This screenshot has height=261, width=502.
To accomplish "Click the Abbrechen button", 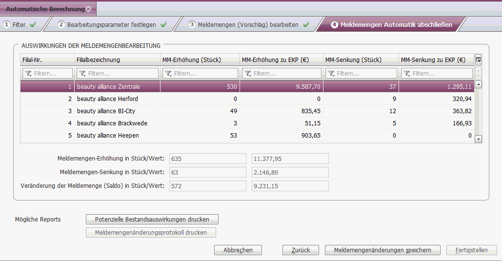I will (x=238, y=250).
